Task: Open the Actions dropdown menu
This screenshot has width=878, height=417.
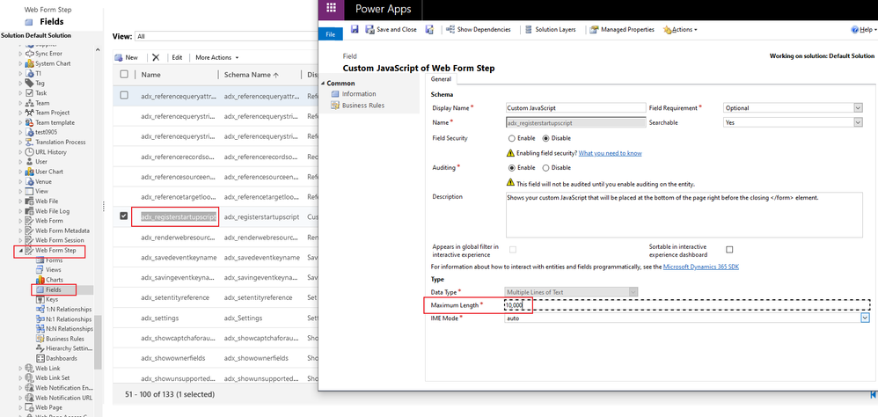Action: (680, 29)
